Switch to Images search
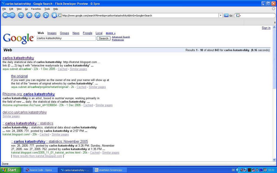 [x=52, y=33]
